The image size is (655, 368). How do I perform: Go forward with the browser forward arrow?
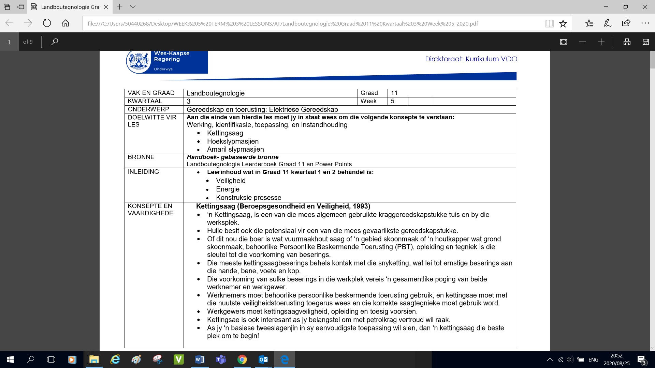coord(28,23)
